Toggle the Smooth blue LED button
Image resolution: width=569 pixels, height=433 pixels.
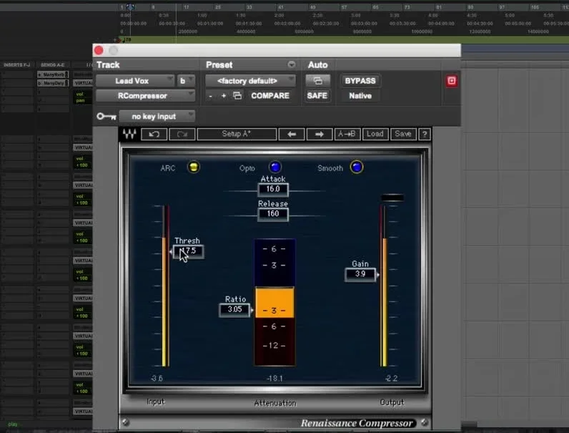pos(357,167)
